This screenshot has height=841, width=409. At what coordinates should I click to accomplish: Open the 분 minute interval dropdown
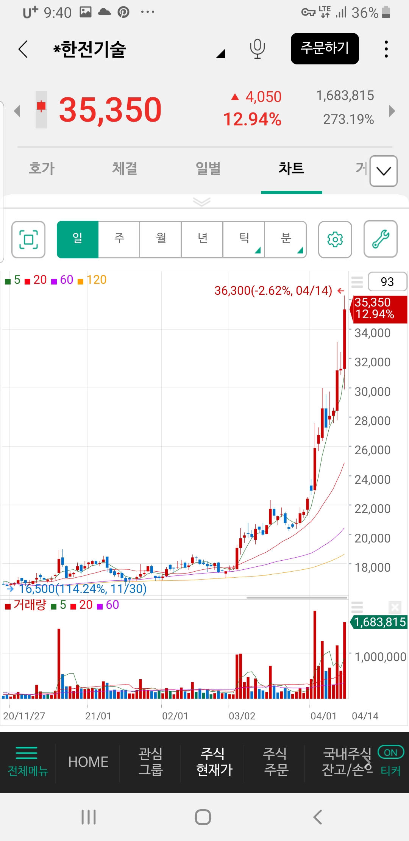(x=286, y=240)
